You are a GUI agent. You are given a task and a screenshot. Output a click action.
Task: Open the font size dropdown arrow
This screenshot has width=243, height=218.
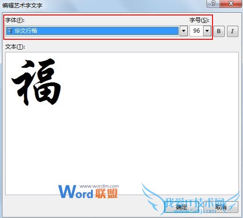point(207,31)
